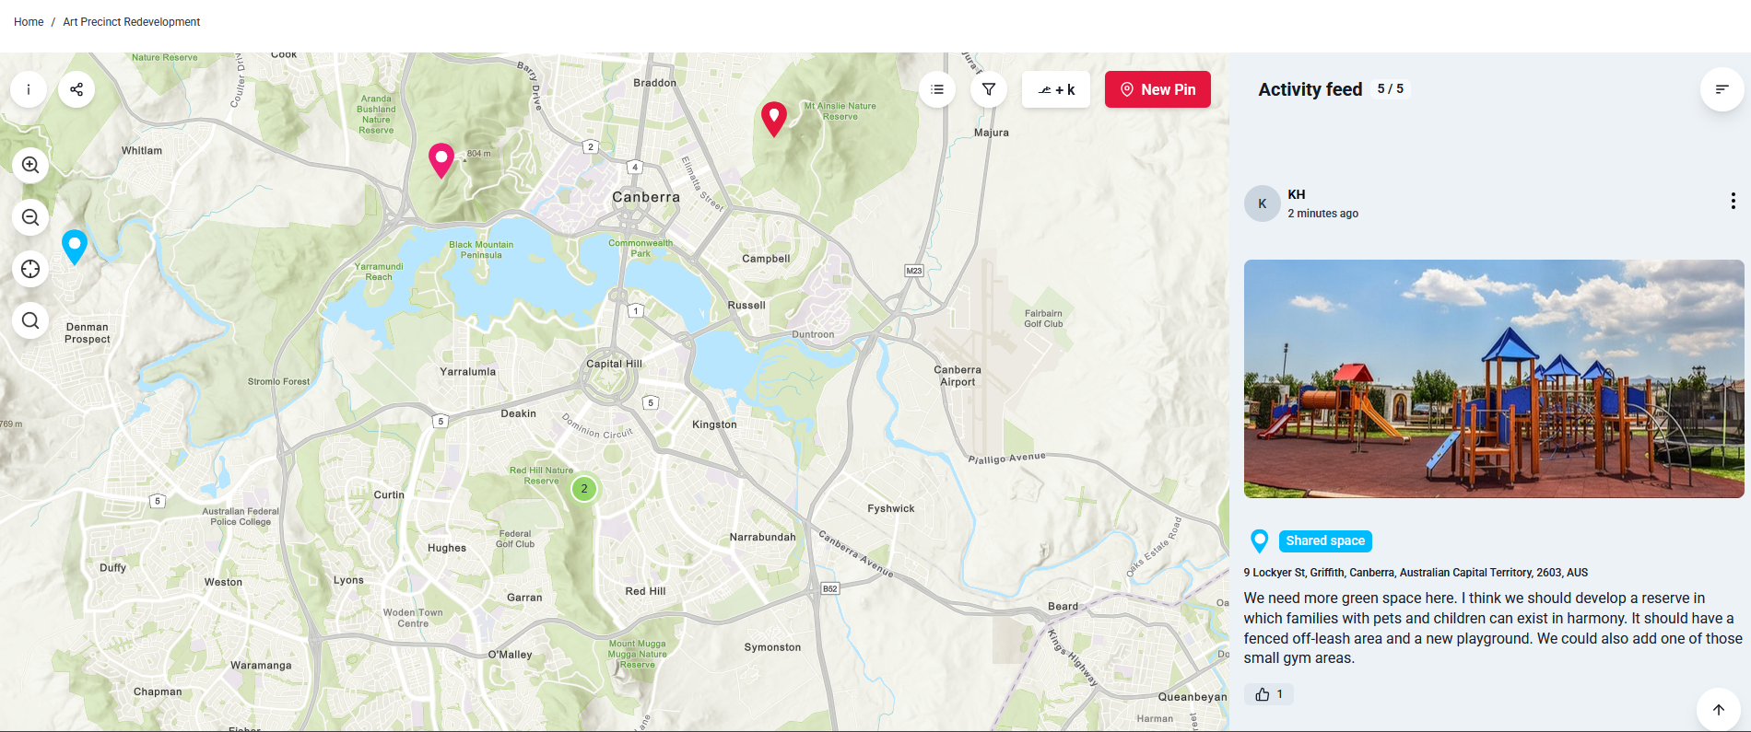Click the Activity feed heading
The height and width of the screenshot is (732, 1751).
[x=1310, y=89]
